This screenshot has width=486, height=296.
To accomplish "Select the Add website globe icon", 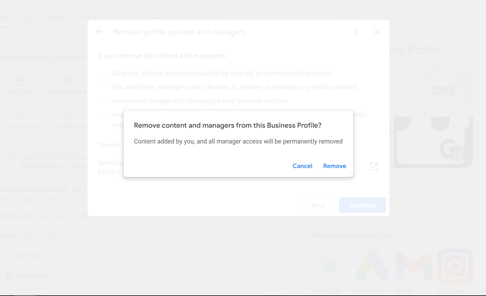I will [x=8, y=275].
